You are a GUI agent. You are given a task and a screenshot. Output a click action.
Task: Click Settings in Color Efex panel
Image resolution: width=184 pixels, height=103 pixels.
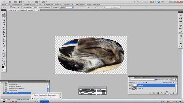click(x=43, y=99)
